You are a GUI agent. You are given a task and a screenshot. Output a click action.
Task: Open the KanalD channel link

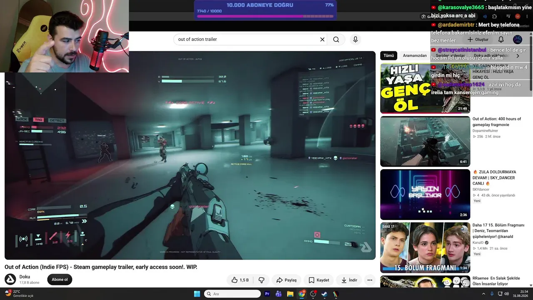coord(478,242)
